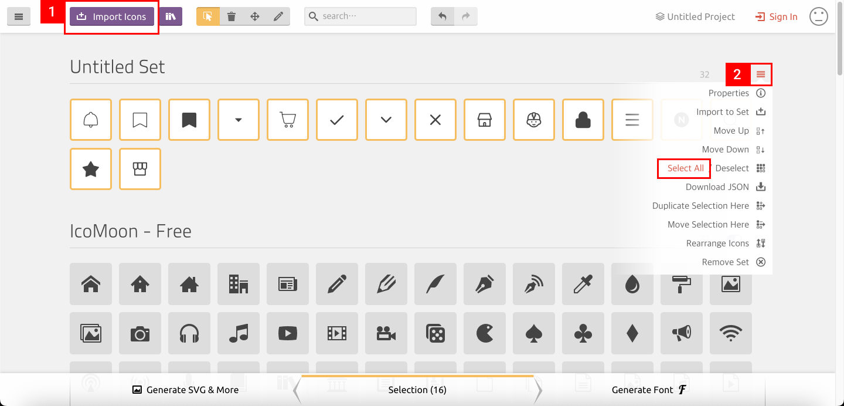Screen dimensions: 844x406
Task: Click the worker face icon
Action: tap(534, 120)
